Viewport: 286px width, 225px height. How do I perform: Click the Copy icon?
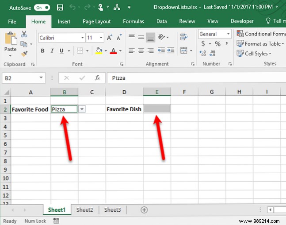point(24,44)
